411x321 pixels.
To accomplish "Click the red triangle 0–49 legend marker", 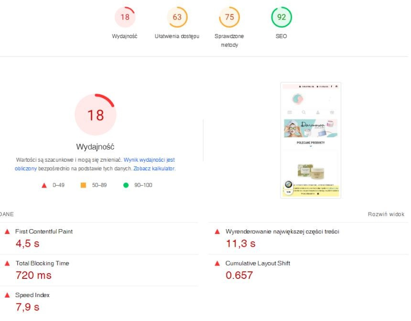I will click(44, 185).
